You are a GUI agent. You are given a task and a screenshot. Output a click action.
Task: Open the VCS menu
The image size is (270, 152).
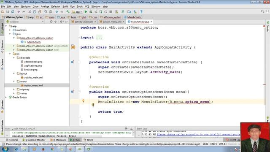[x=87, y=7]
